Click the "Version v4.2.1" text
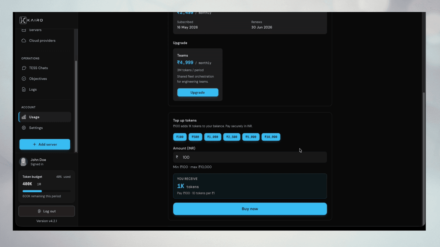 tap(46, 221)
